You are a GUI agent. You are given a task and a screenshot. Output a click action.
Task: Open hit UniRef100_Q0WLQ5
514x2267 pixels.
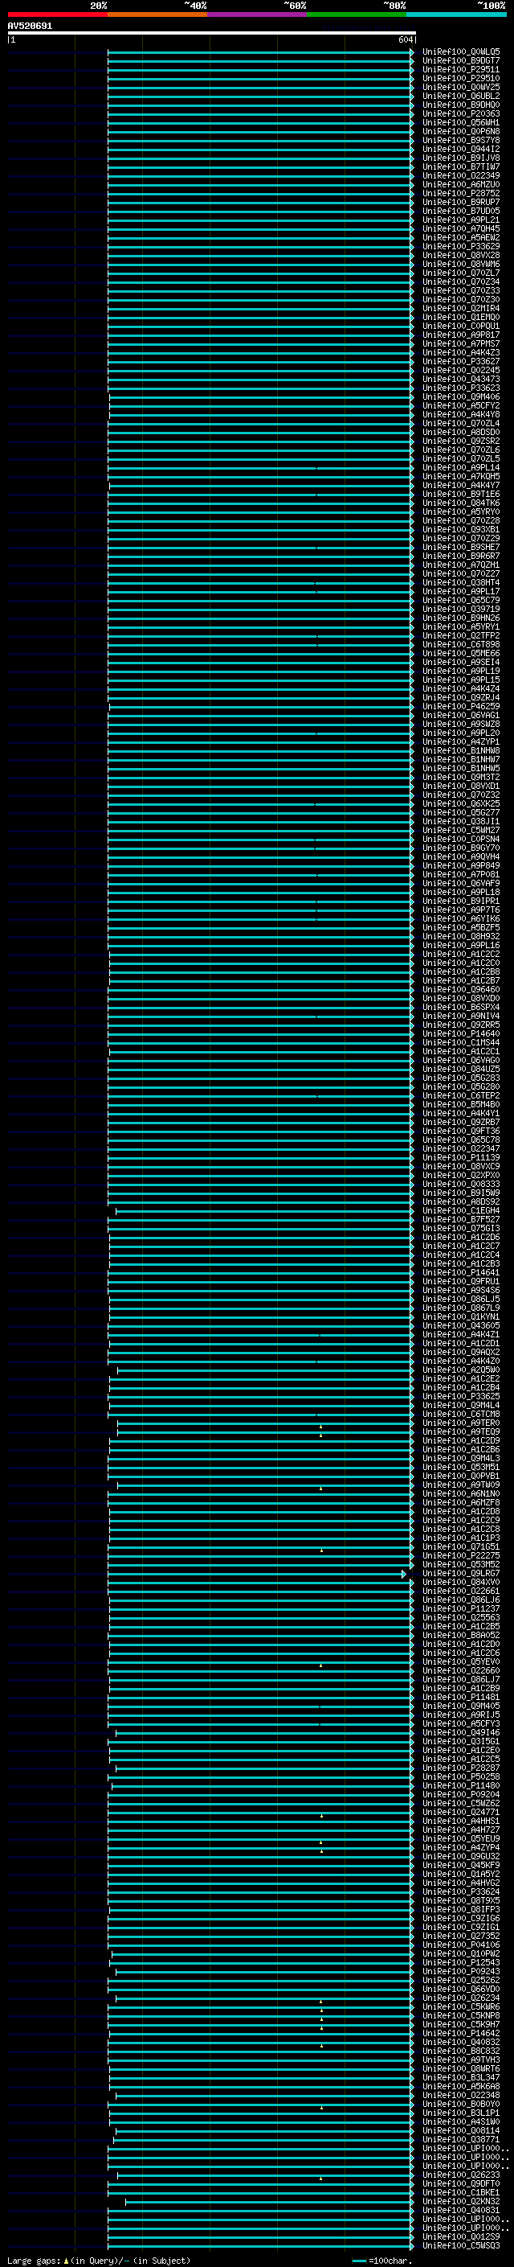(x=461, y=52)
